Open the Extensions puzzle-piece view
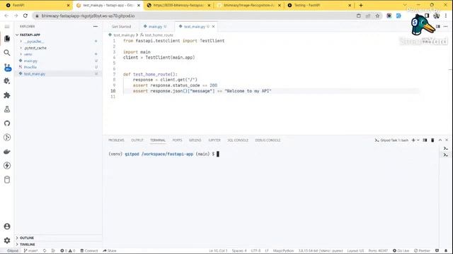Screen dimensions: 453x254 click(7, 95)
